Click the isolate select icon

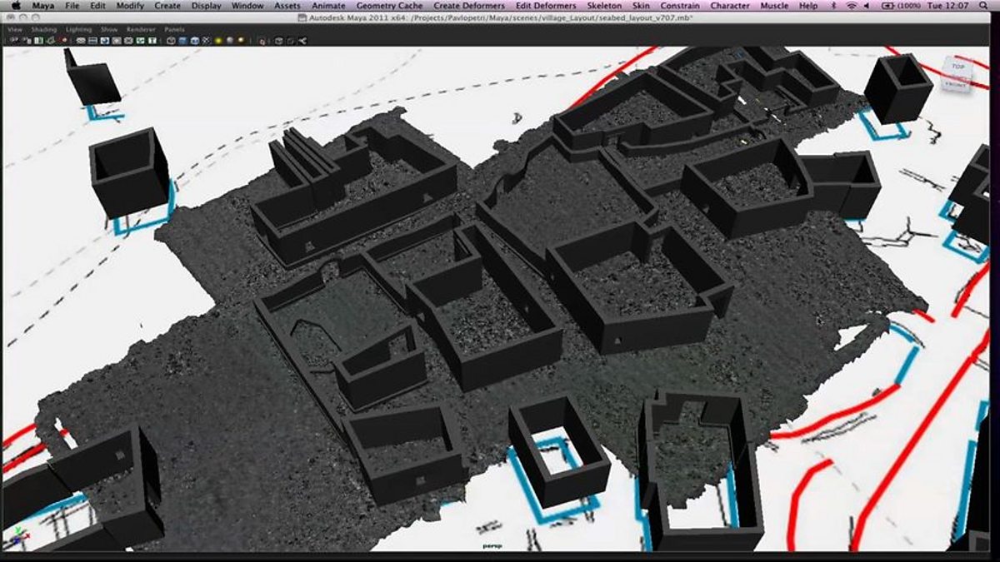click(262, 40)
